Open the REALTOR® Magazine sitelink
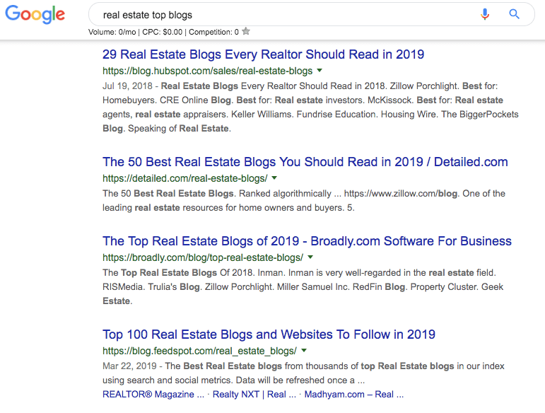Image resolution: width=545 pixels, height=413 pixels. coord(153,395)
